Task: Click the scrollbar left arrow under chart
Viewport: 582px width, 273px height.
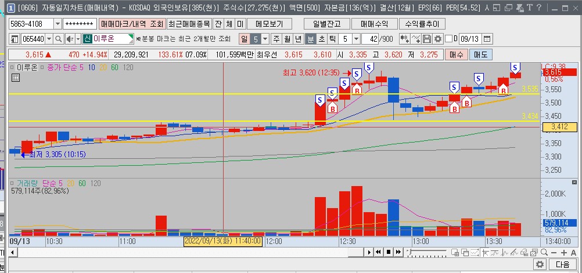Action: (12, 253)
